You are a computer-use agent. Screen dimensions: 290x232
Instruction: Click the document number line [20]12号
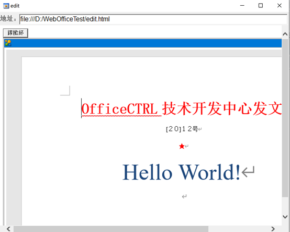[x=182, y=129]
